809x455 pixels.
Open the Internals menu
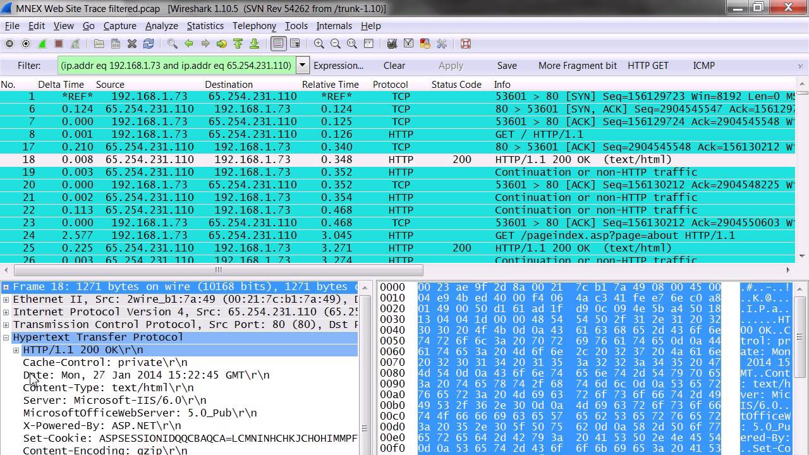pos(334,26)
